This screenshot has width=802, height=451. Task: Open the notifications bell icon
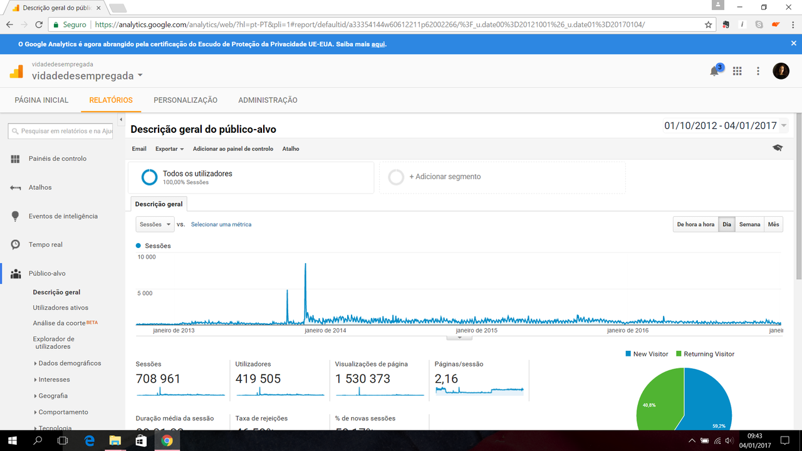point(714,71)
